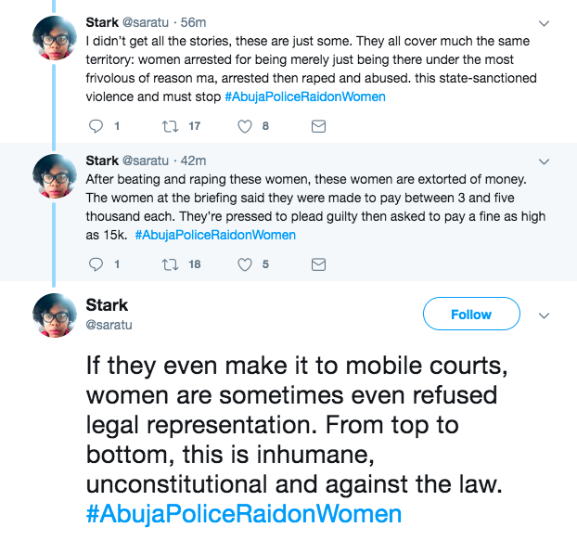Send the 56m tweet via direct message
Viewport: 577px width, 540px height.
click(318, 126)
